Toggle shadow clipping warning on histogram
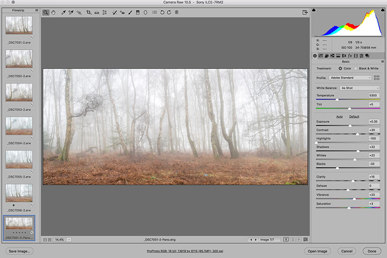Image resolution: width=387 pixels, height=258 pixels. (x=314, y=10)
